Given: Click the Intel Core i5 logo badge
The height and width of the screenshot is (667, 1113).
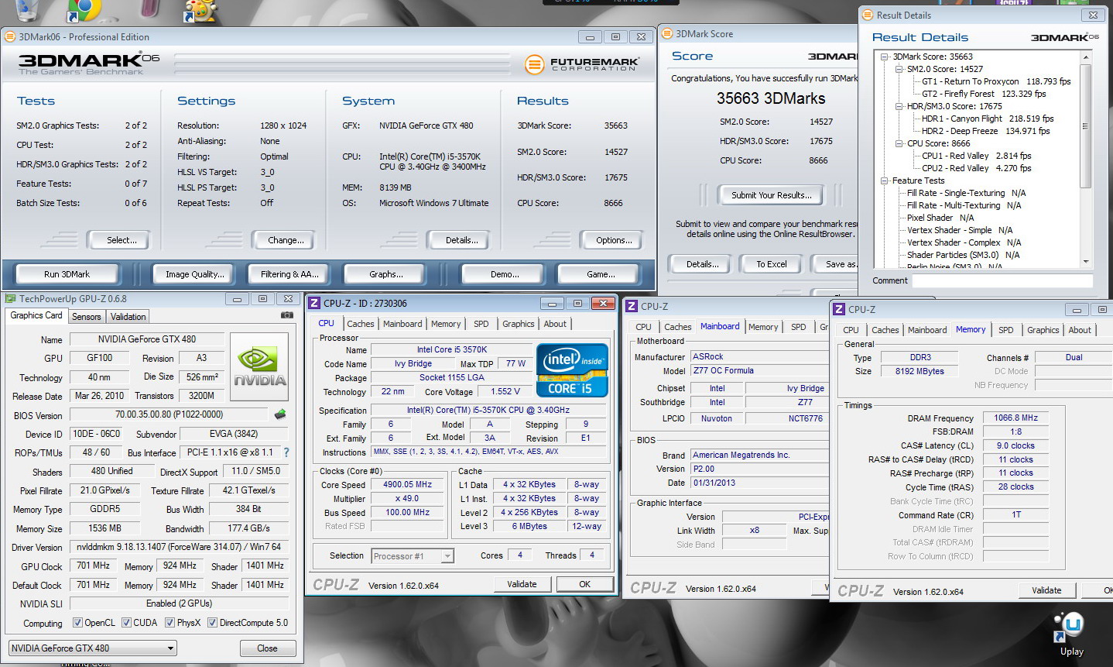Looking at the screenshot, I should (571, 371).
